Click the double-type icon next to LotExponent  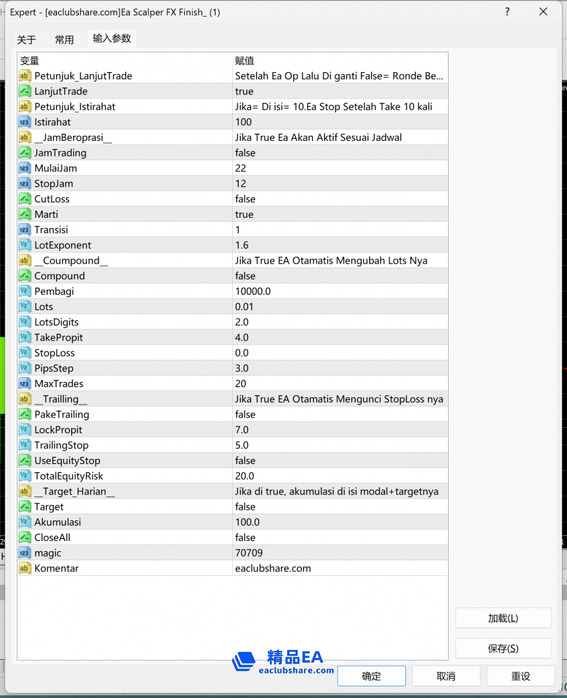25,246
